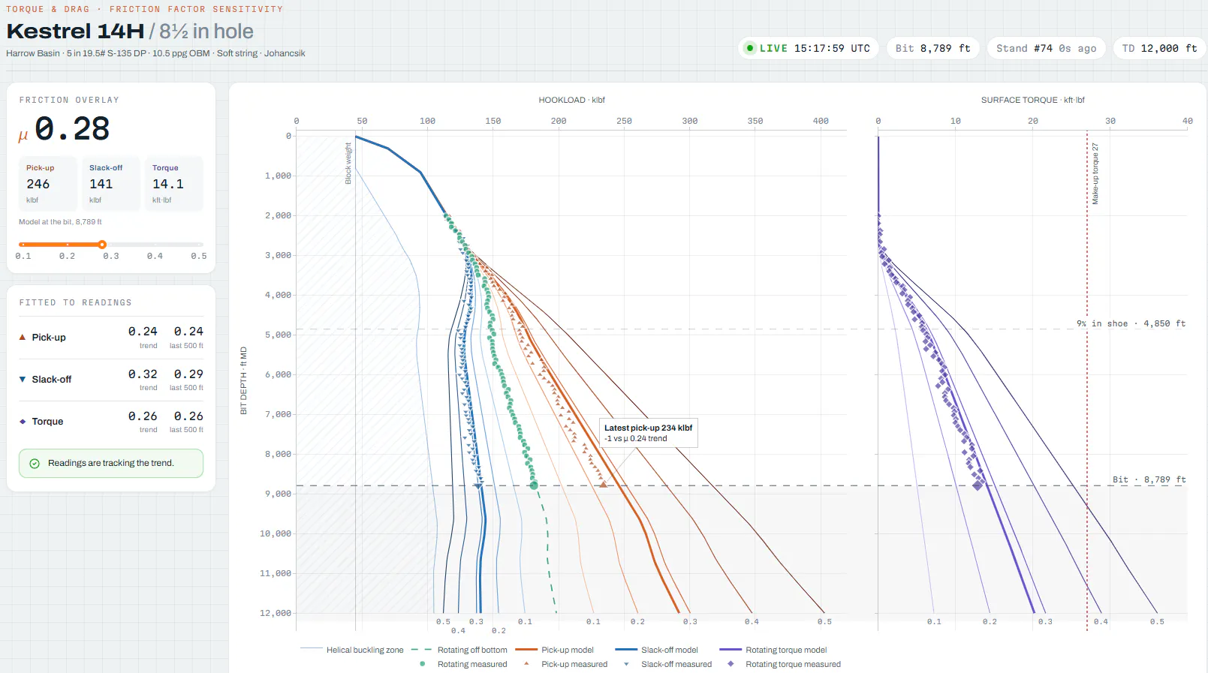Toggle the Rotating off bottom legend entry
1208x673 pixels.
pyautogui.click(x=459, y=650)
